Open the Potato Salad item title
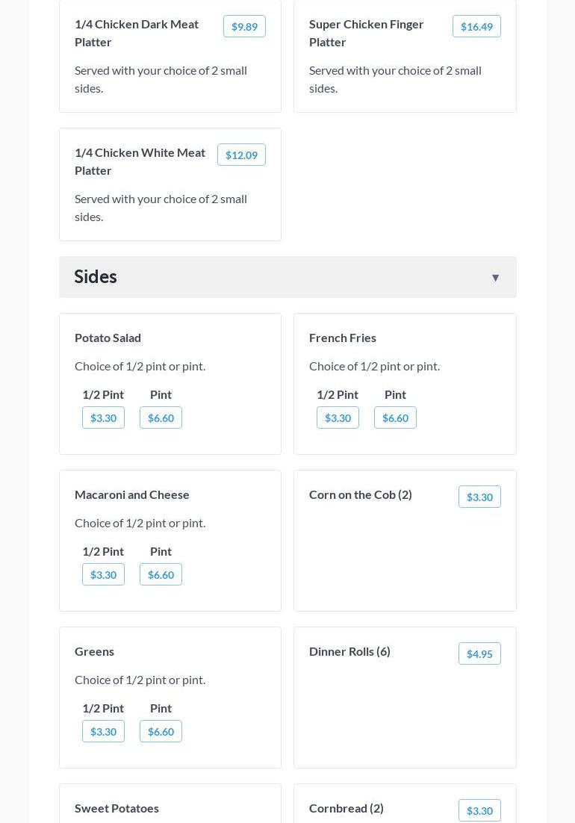Image resolution: width=575 pixels, height=823 pixels. (x=108, y=338)
